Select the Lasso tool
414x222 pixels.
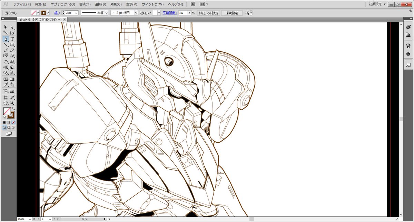tap(12, 33)
